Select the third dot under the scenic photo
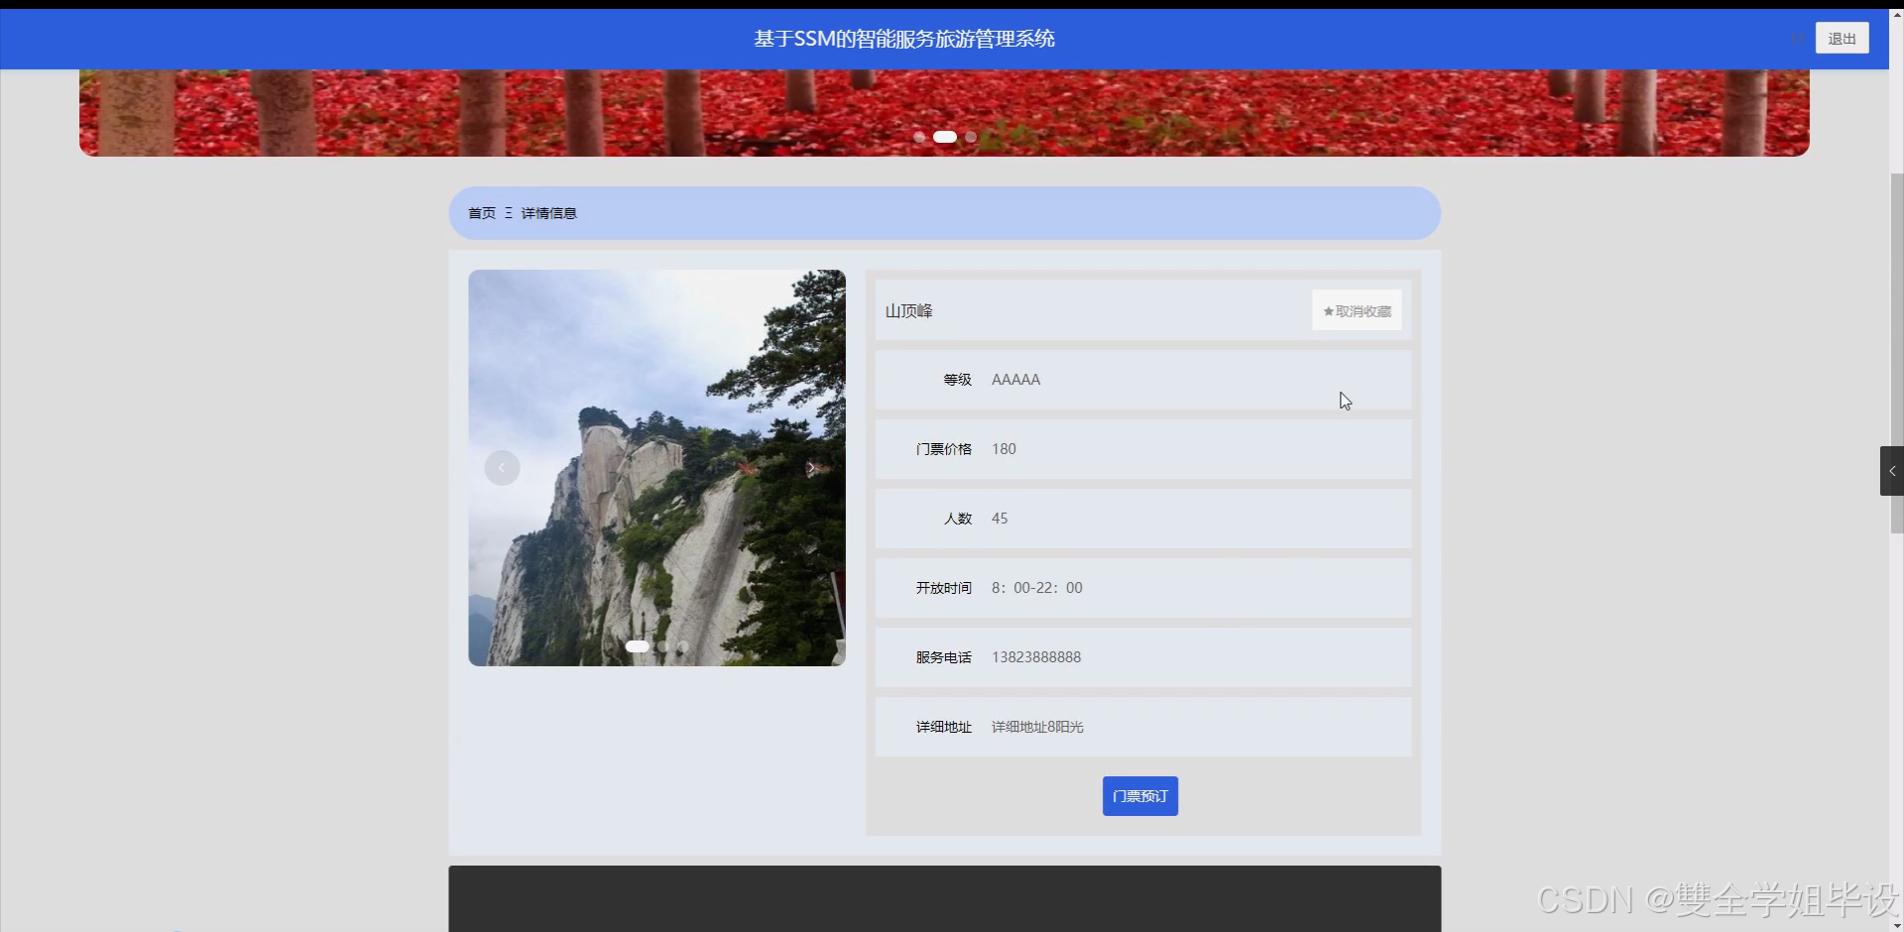1904x932 pixels. point(683,646)
